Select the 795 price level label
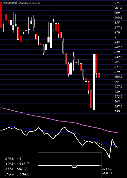 click(117, 82)
